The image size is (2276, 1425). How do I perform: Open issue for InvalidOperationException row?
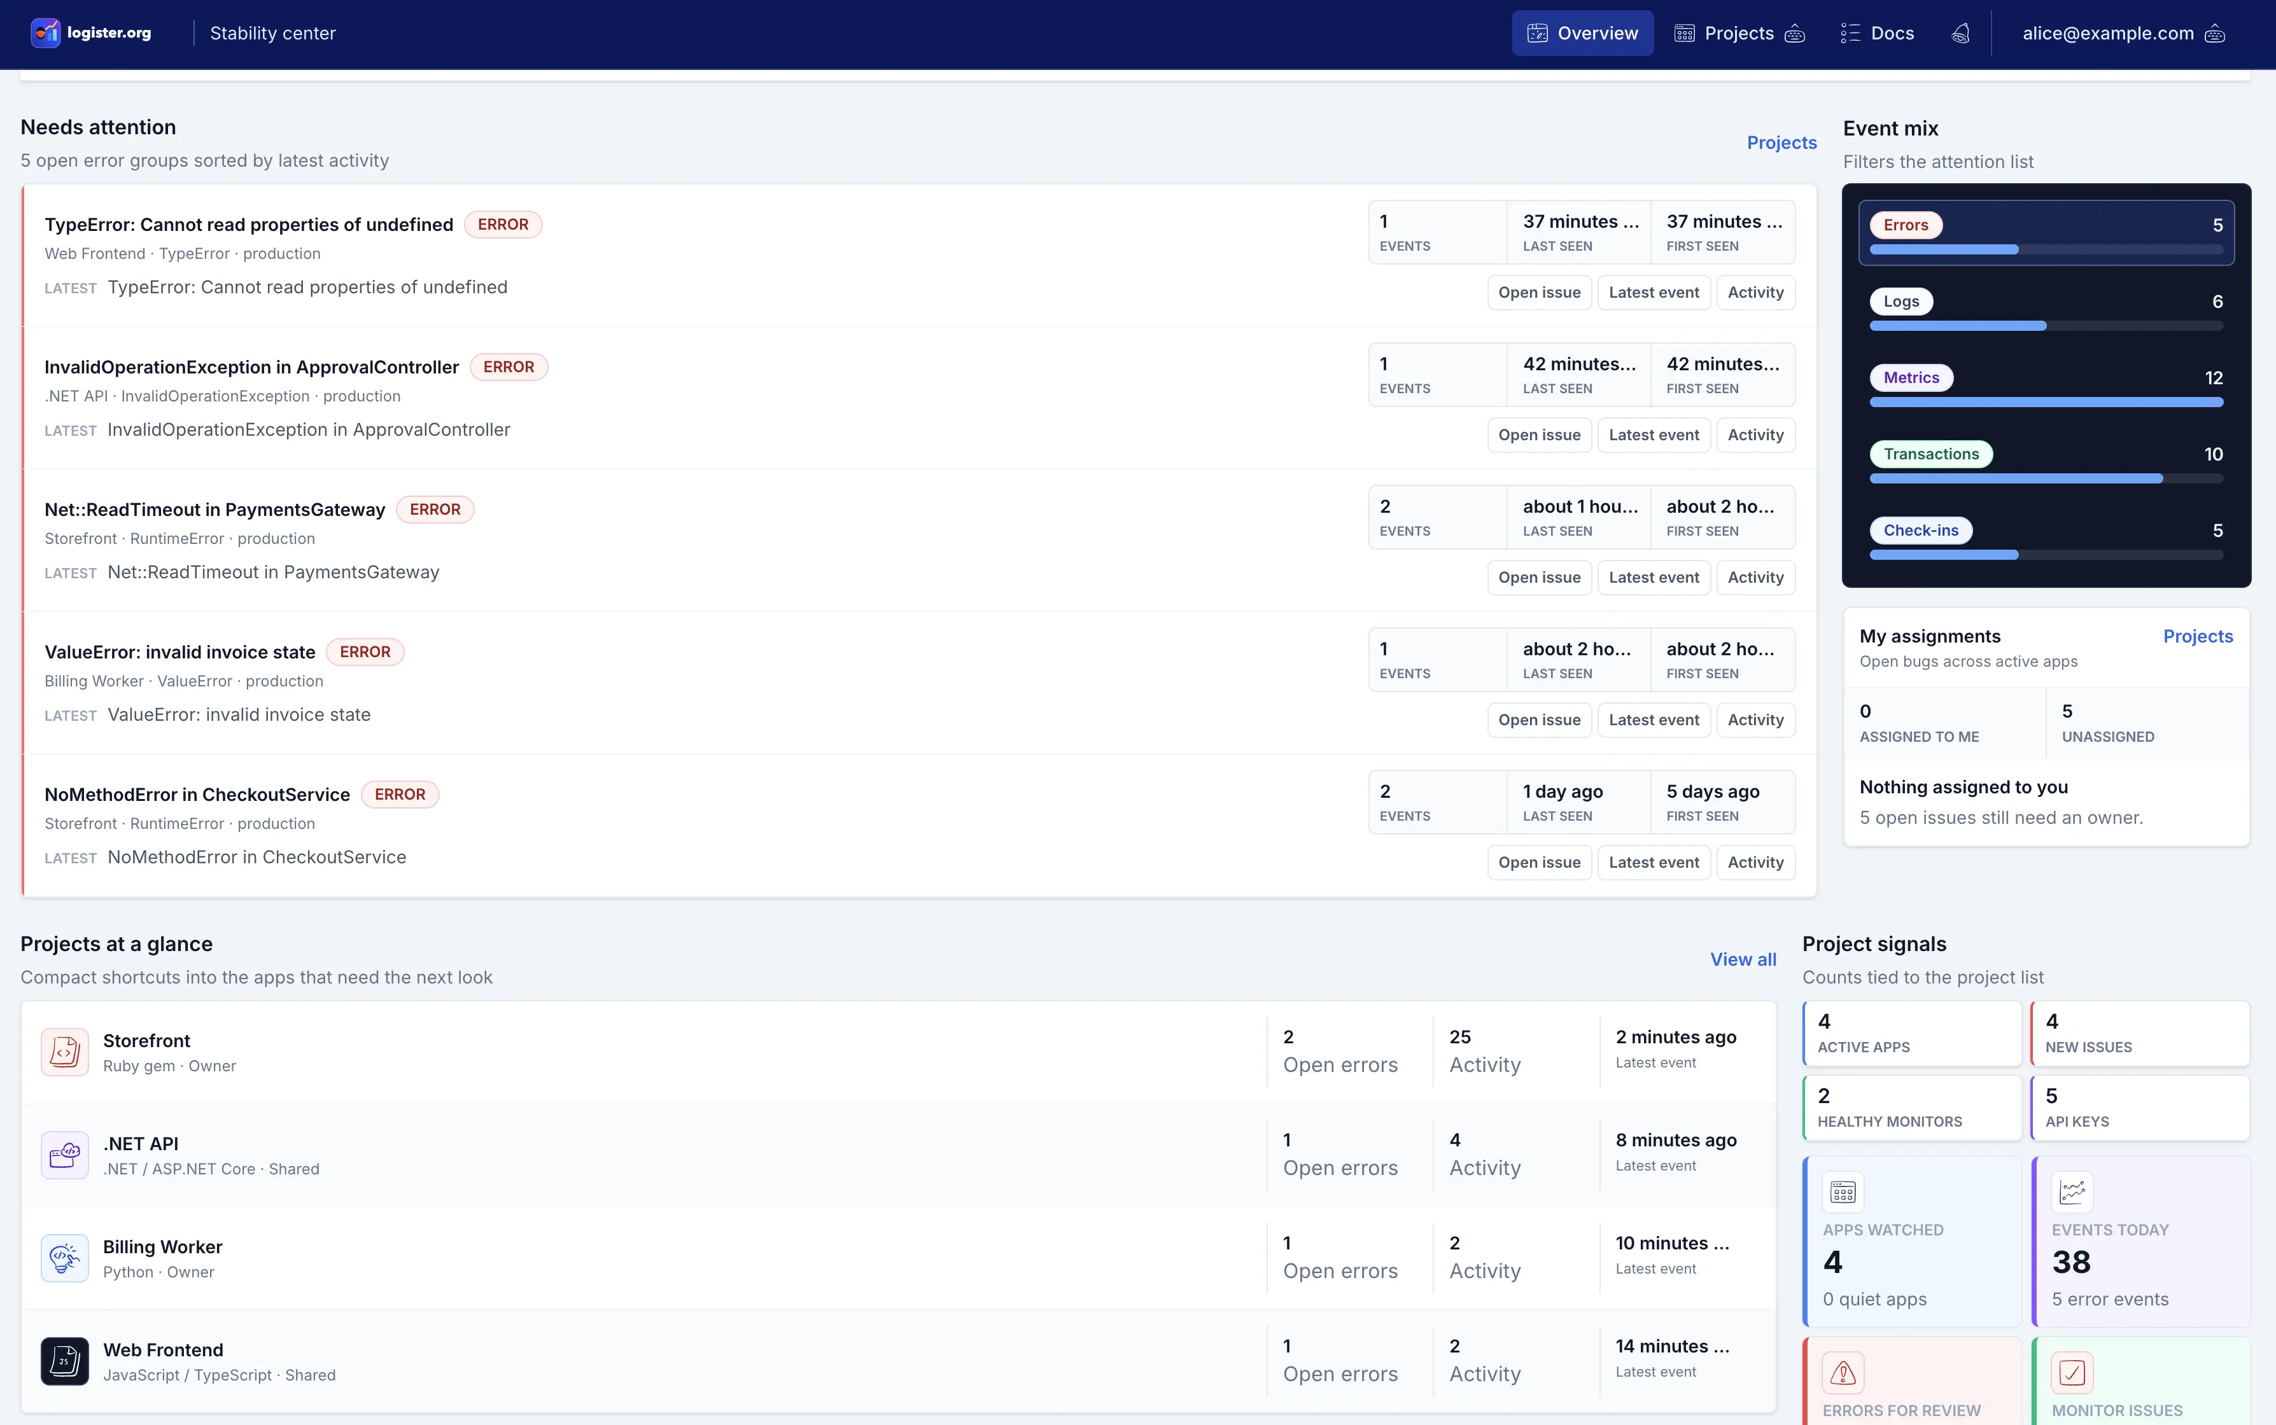coord(1539,434)
